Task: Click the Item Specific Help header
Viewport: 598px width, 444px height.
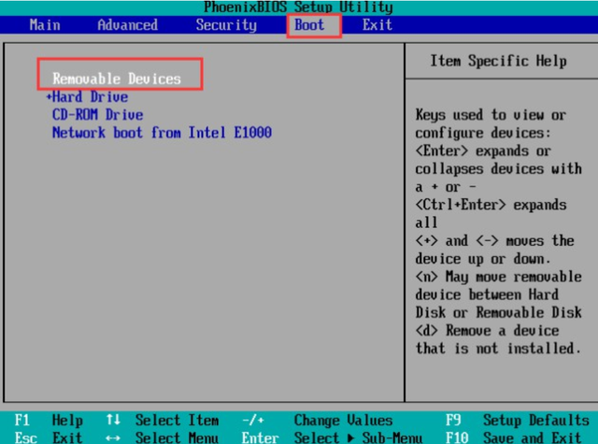Action: point(498,61)
